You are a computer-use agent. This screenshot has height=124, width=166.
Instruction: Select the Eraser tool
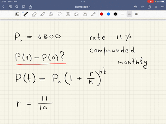(x=34, y=14)
